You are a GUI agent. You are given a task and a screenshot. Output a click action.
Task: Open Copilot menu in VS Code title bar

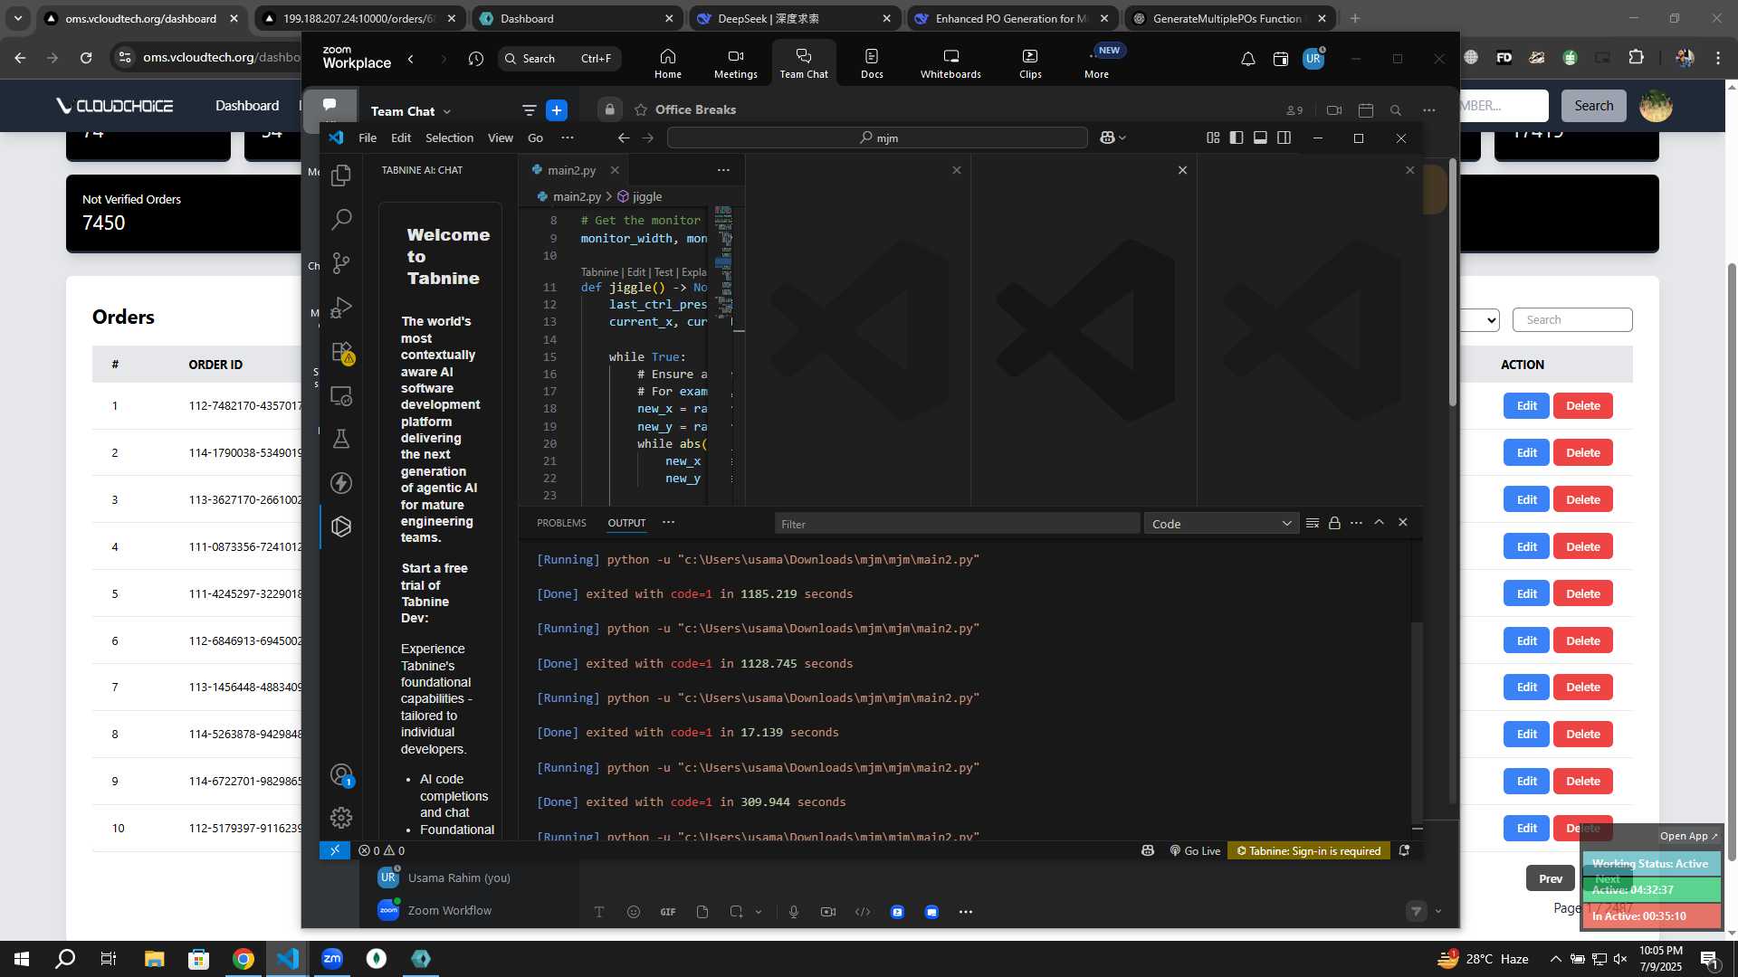(x=1113, y=138)
